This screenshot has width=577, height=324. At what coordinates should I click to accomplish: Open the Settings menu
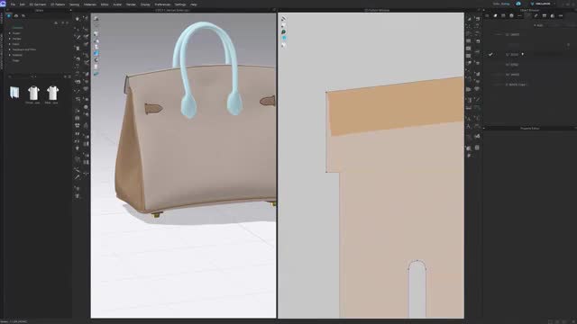click(180, 4)
